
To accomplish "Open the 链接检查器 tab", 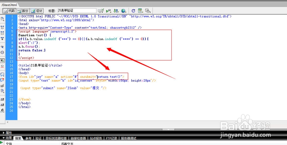I will (78, 138).
